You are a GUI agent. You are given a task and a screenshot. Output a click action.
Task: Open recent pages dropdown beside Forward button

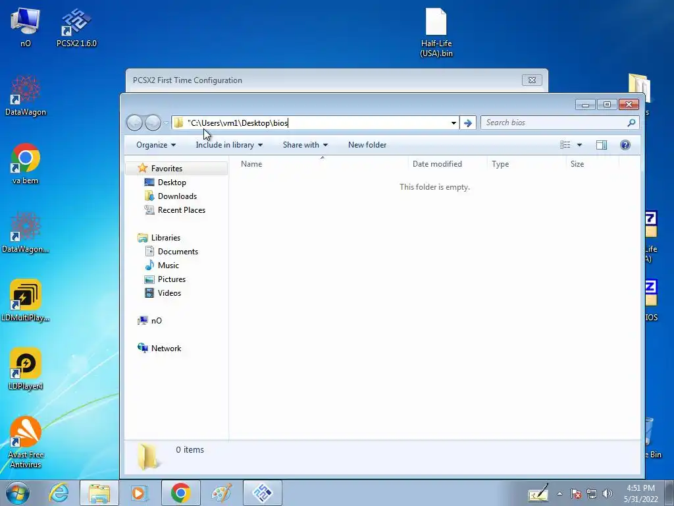pyautogui.click(x=165, y=123)
